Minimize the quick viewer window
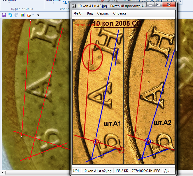 [151, 5]
